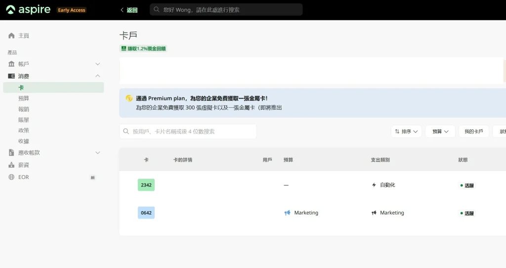Screen dimensions: 506x268
Task: Collapse the 消費 section chevron
Action: coord(98,76)
